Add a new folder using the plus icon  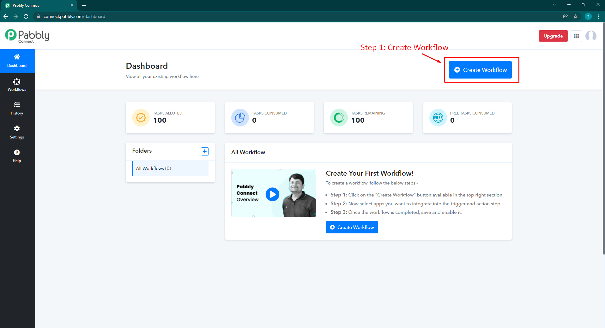click(204, 151)
